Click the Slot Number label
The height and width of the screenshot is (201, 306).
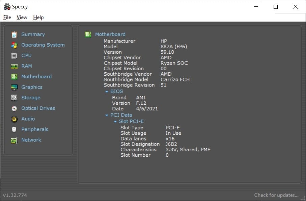[x=135, y=155]
